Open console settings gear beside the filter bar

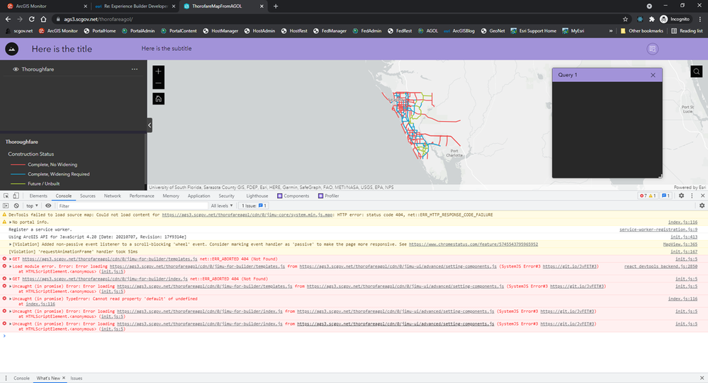(702, 206)
